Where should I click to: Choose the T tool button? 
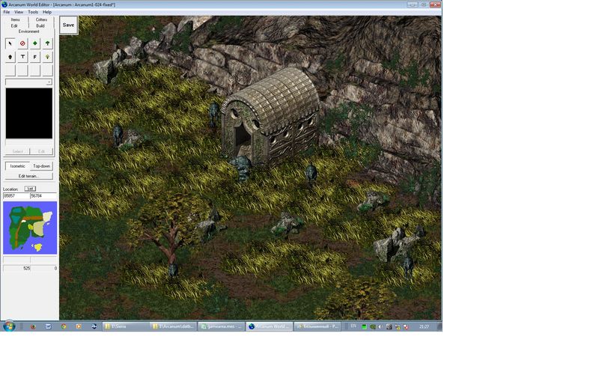point(22,57)
